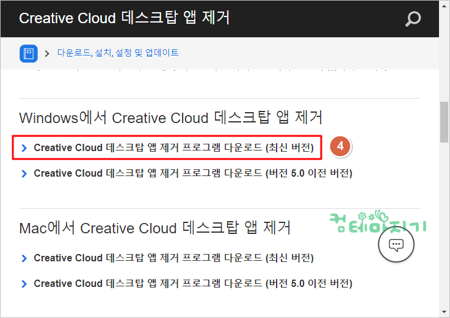Click Windows 제거 프로그램 다운로드 (버전 5.0 이전 버전)
This screenshot has width=450, height=318.
pyautogui.click(x=193, y=173)
